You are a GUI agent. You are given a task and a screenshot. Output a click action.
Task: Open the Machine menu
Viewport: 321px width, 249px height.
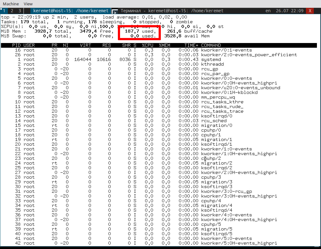tap(11, 4)
